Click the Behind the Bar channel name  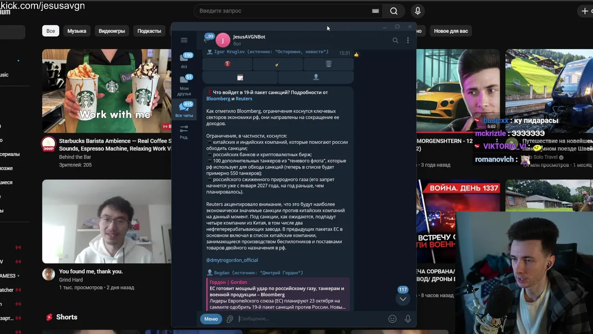pos(75,157)
